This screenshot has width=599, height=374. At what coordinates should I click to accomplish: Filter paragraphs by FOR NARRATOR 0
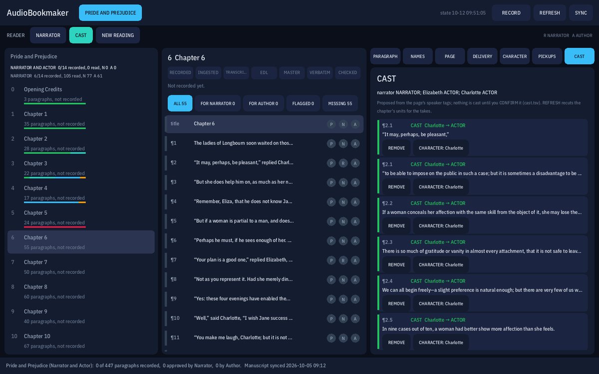[x=218, y=104]
